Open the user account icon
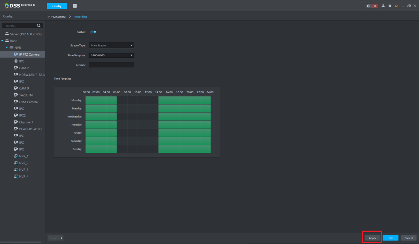 tap(383, 6)
